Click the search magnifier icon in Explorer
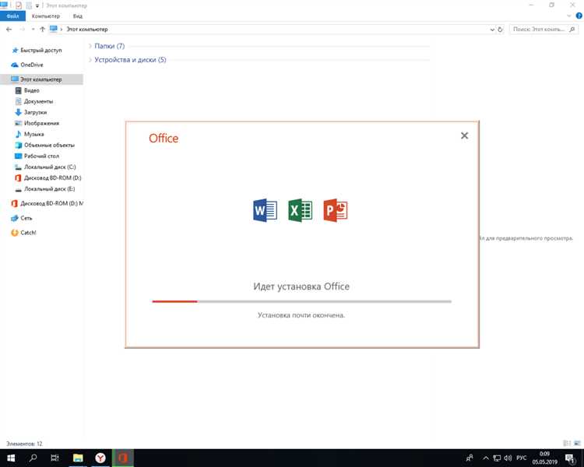Screen dimensions: 584x467 coord(572,29)
